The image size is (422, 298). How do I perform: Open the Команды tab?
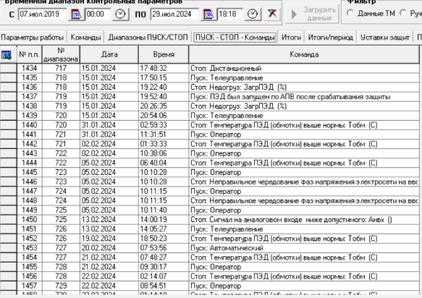(86, 38)
